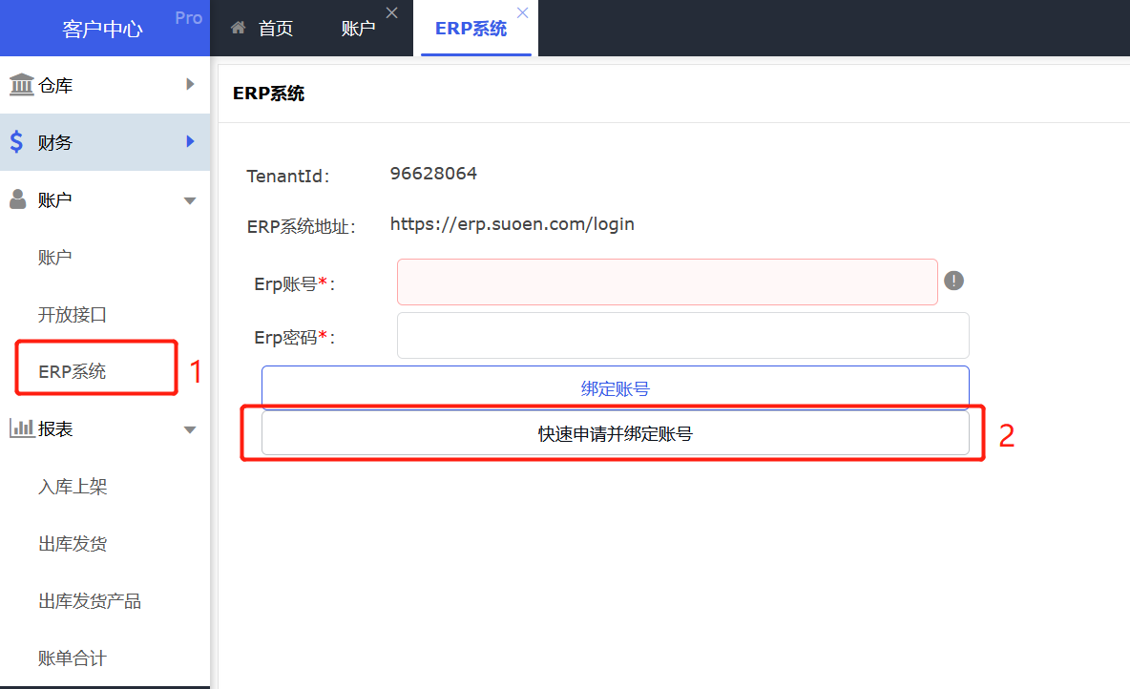The image size is (1130, 689).
Task: Expand the 仓库 menu arrow
Action: click(x=190, y=84)
